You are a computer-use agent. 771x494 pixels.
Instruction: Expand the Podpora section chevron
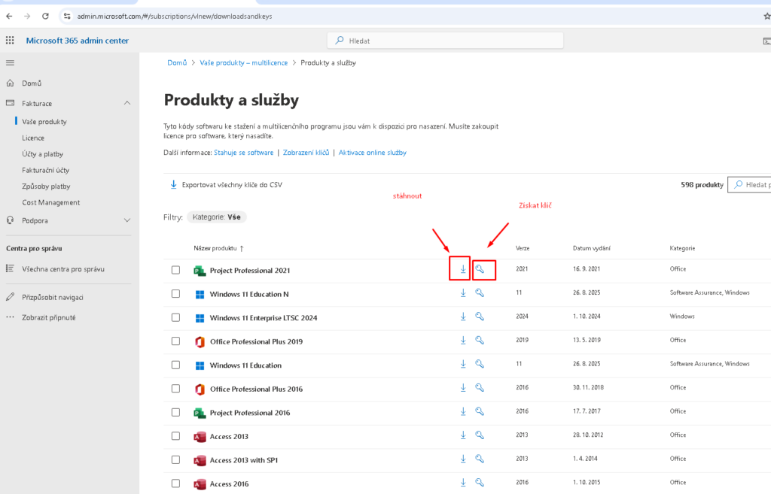(126, 220)
